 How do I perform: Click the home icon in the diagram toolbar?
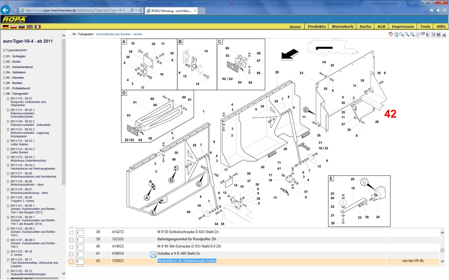(391, 34)
